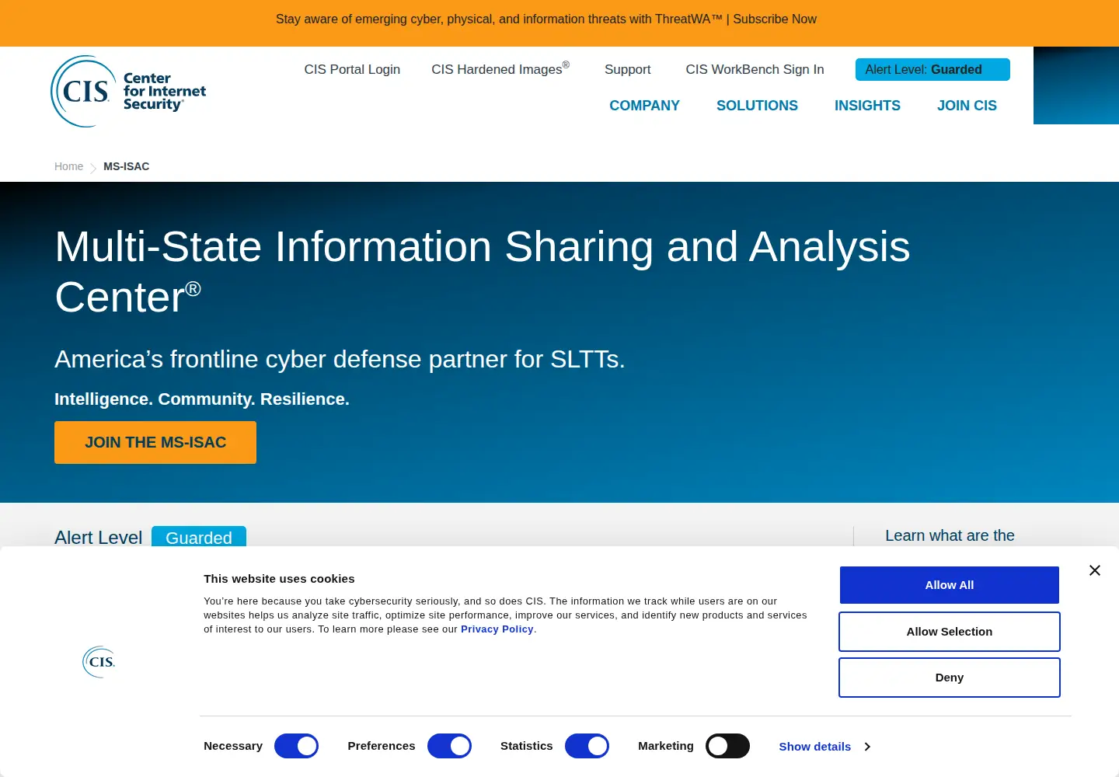Click the "Intelligence. Community. Resilience." tagline
This screenshot has height=777, width=1119.
point(202,399)
